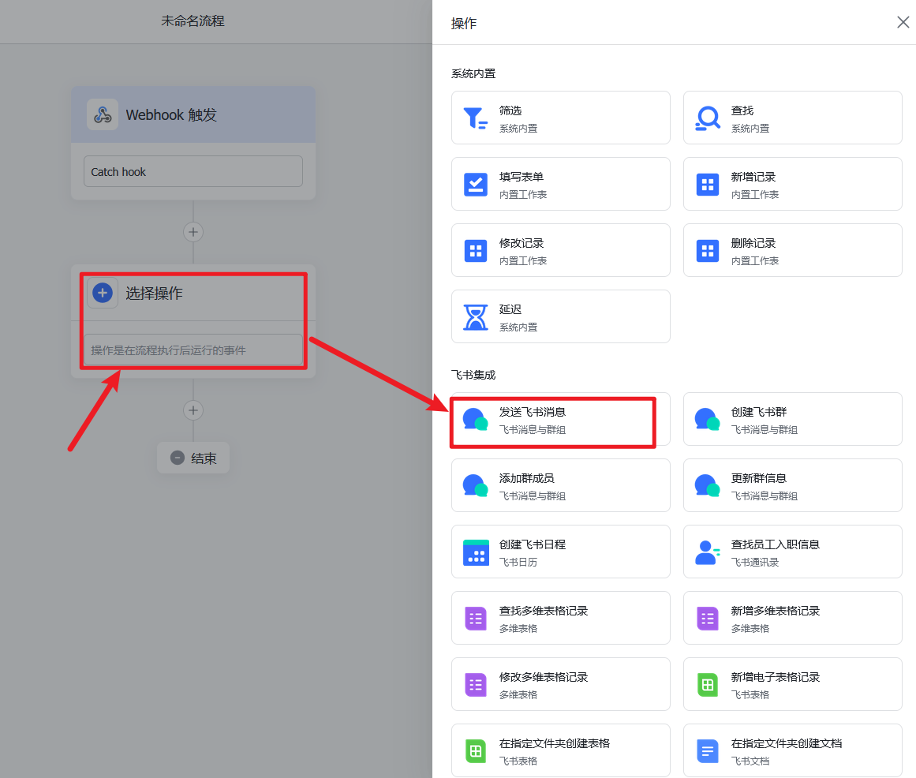The image size is (916, 778).
Task: Click the chat bubble icon for 发送飞书消息
Action: [476, 419]
